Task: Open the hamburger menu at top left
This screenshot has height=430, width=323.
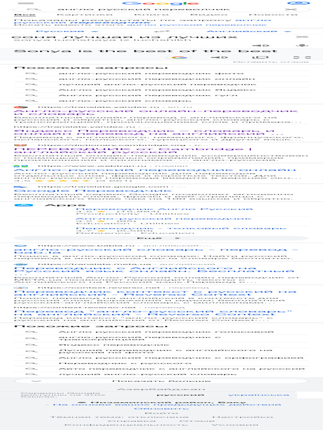Action: pos(26,3)
